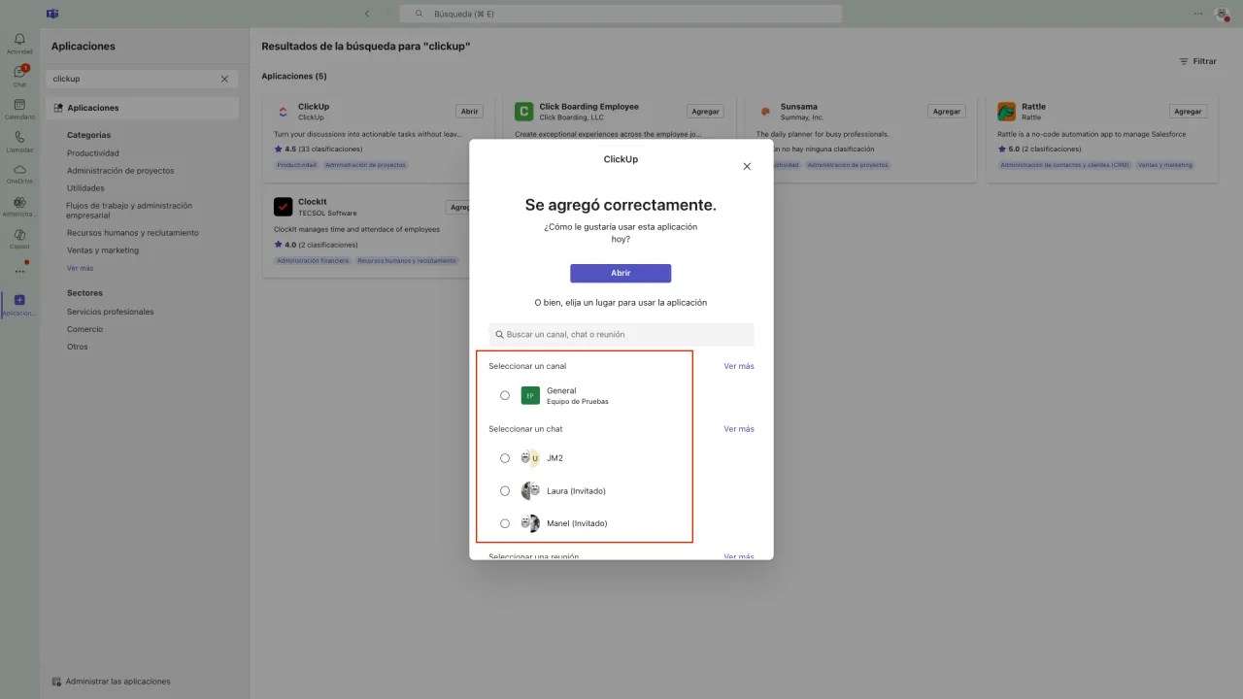Select Laura (Invitado) as the chat
Image resolution: width=1243 pixels, height=699 pixels.
pos(505,490)
